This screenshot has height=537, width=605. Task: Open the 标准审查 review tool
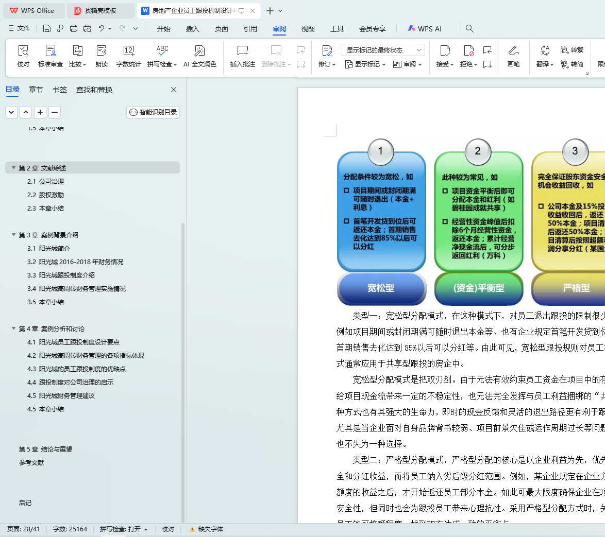tap(50, 56)
